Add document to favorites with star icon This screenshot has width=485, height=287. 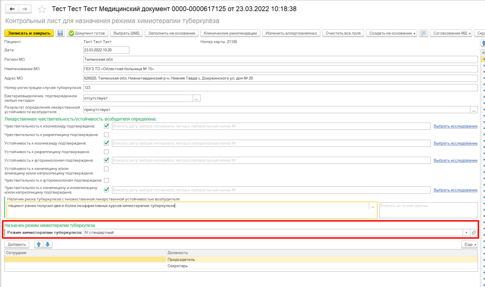tap(42, 9)
